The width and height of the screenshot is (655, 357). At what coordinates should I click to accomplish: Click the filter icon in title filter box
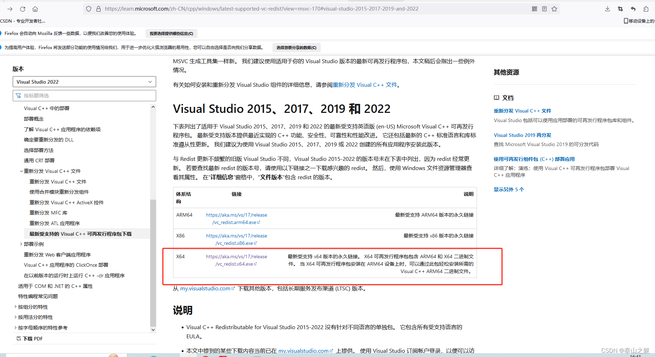click(18, 96)
